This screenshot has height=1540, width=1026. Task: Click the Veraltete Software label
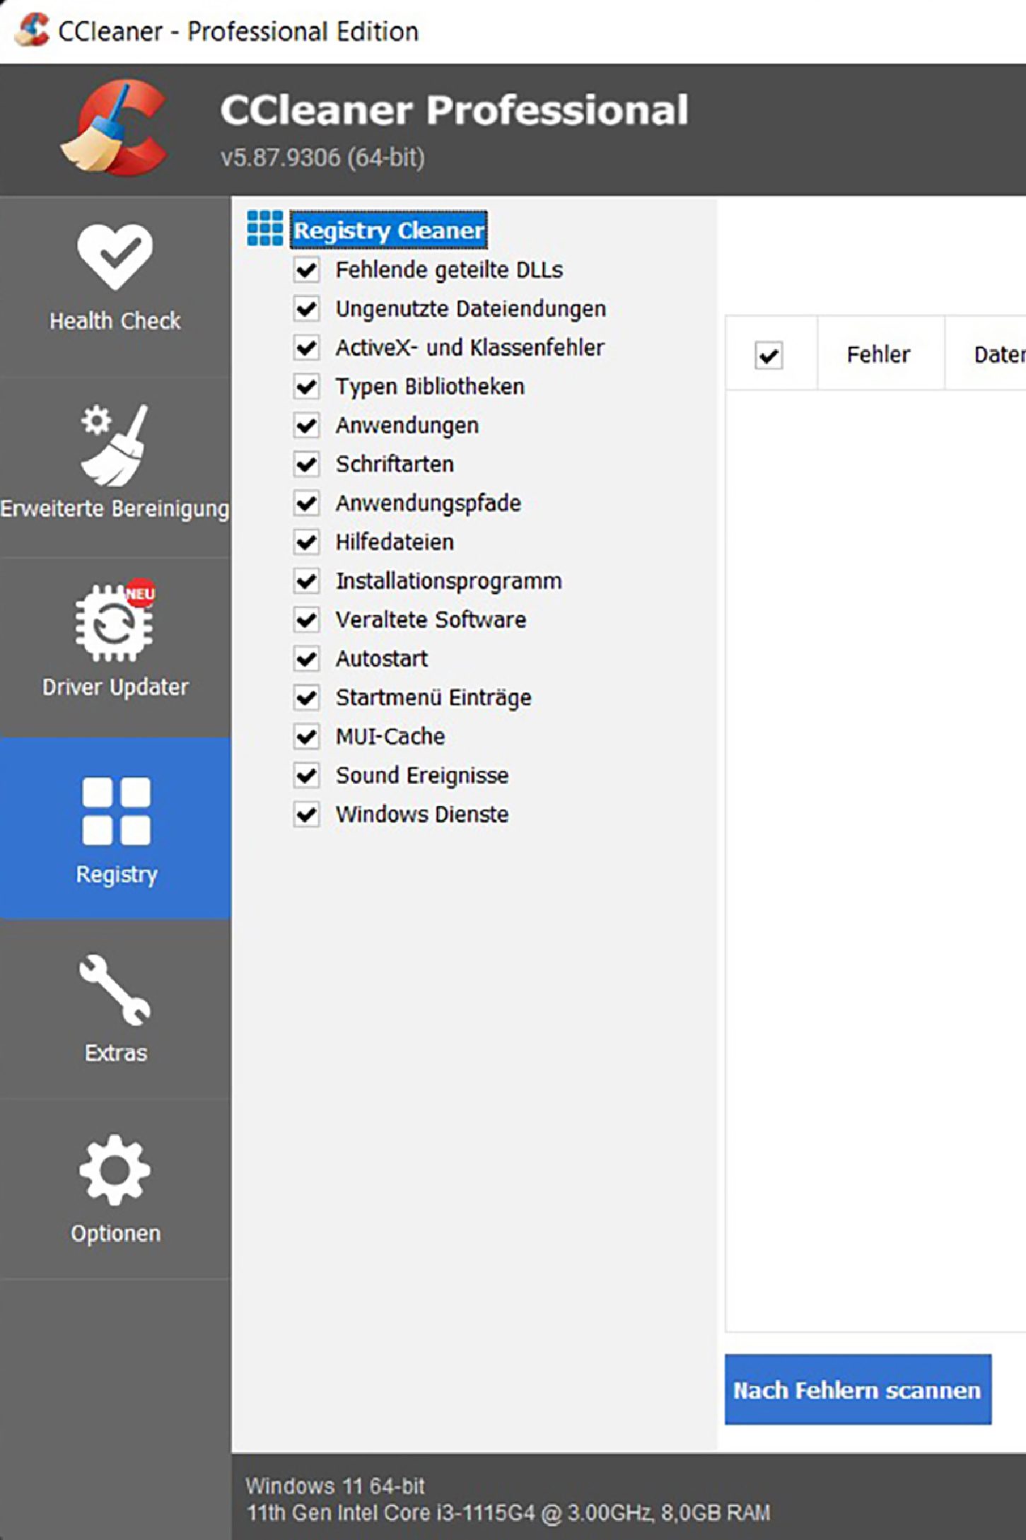click(431, 619)
